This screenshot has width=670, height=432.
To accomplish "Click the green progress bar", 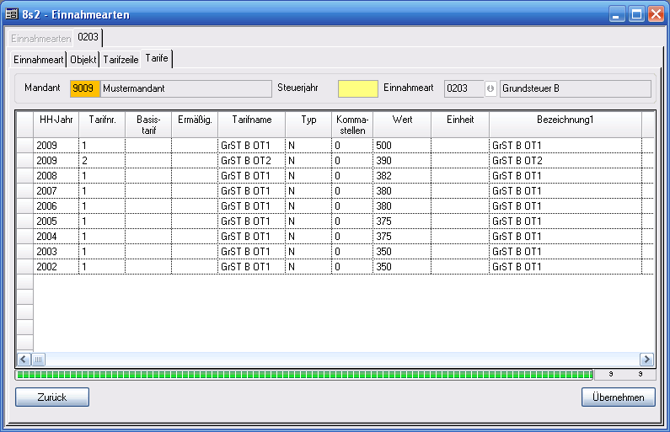I will coord(304,375).
